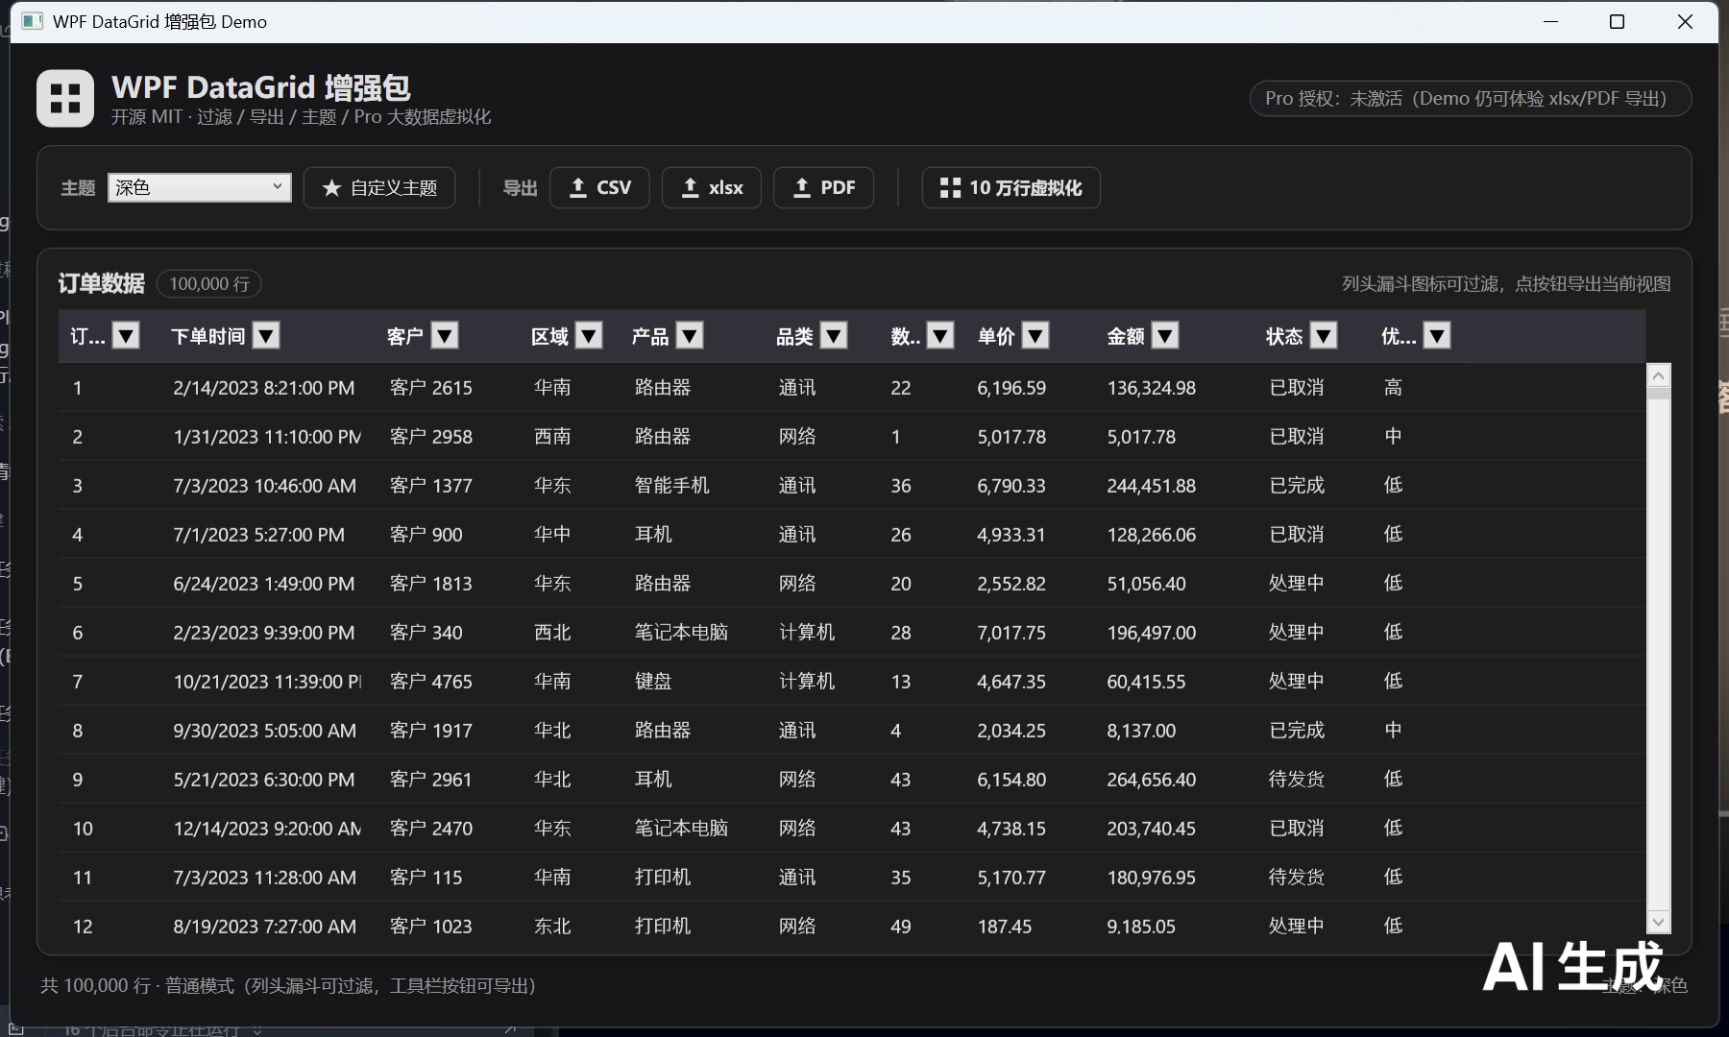Open filter funnel on 区域 column
Screen dimensions: 1729x1037
[589, 336]
